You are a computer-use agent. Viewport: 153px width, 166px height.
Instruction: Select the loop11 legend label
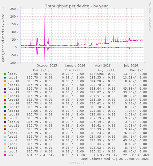tap(14, 85)
